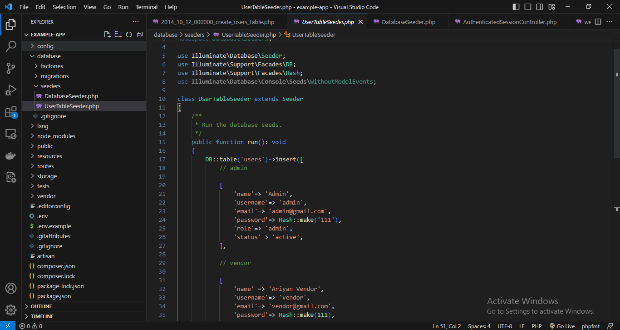The width and height of the screenshot is (620, 330).
Task: Open the Extensions view
Action: tap(11, 112)
